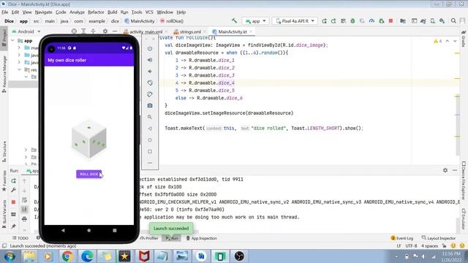
Task: Open the SDK Manager icon in toolbar
Action: click(442, 21)
